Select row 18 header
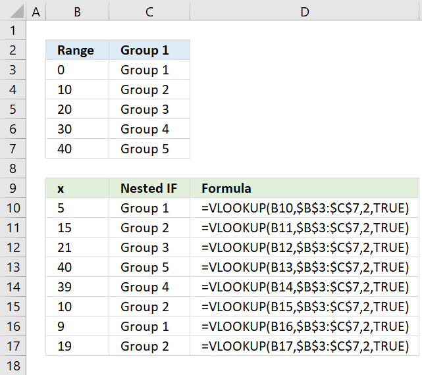 coord(13,366)
